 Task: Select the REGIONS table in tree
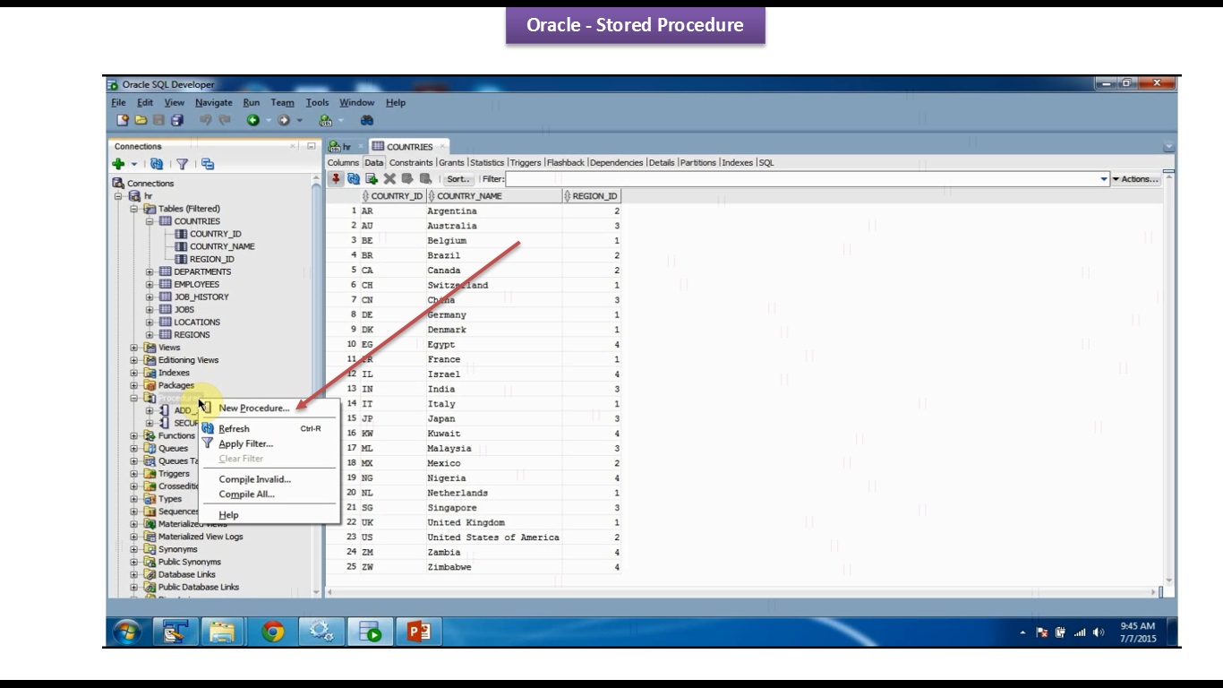point(192,334)
